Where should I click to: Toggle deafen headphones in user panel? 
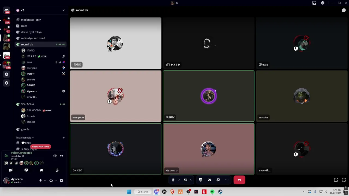(x=51, y=180)
